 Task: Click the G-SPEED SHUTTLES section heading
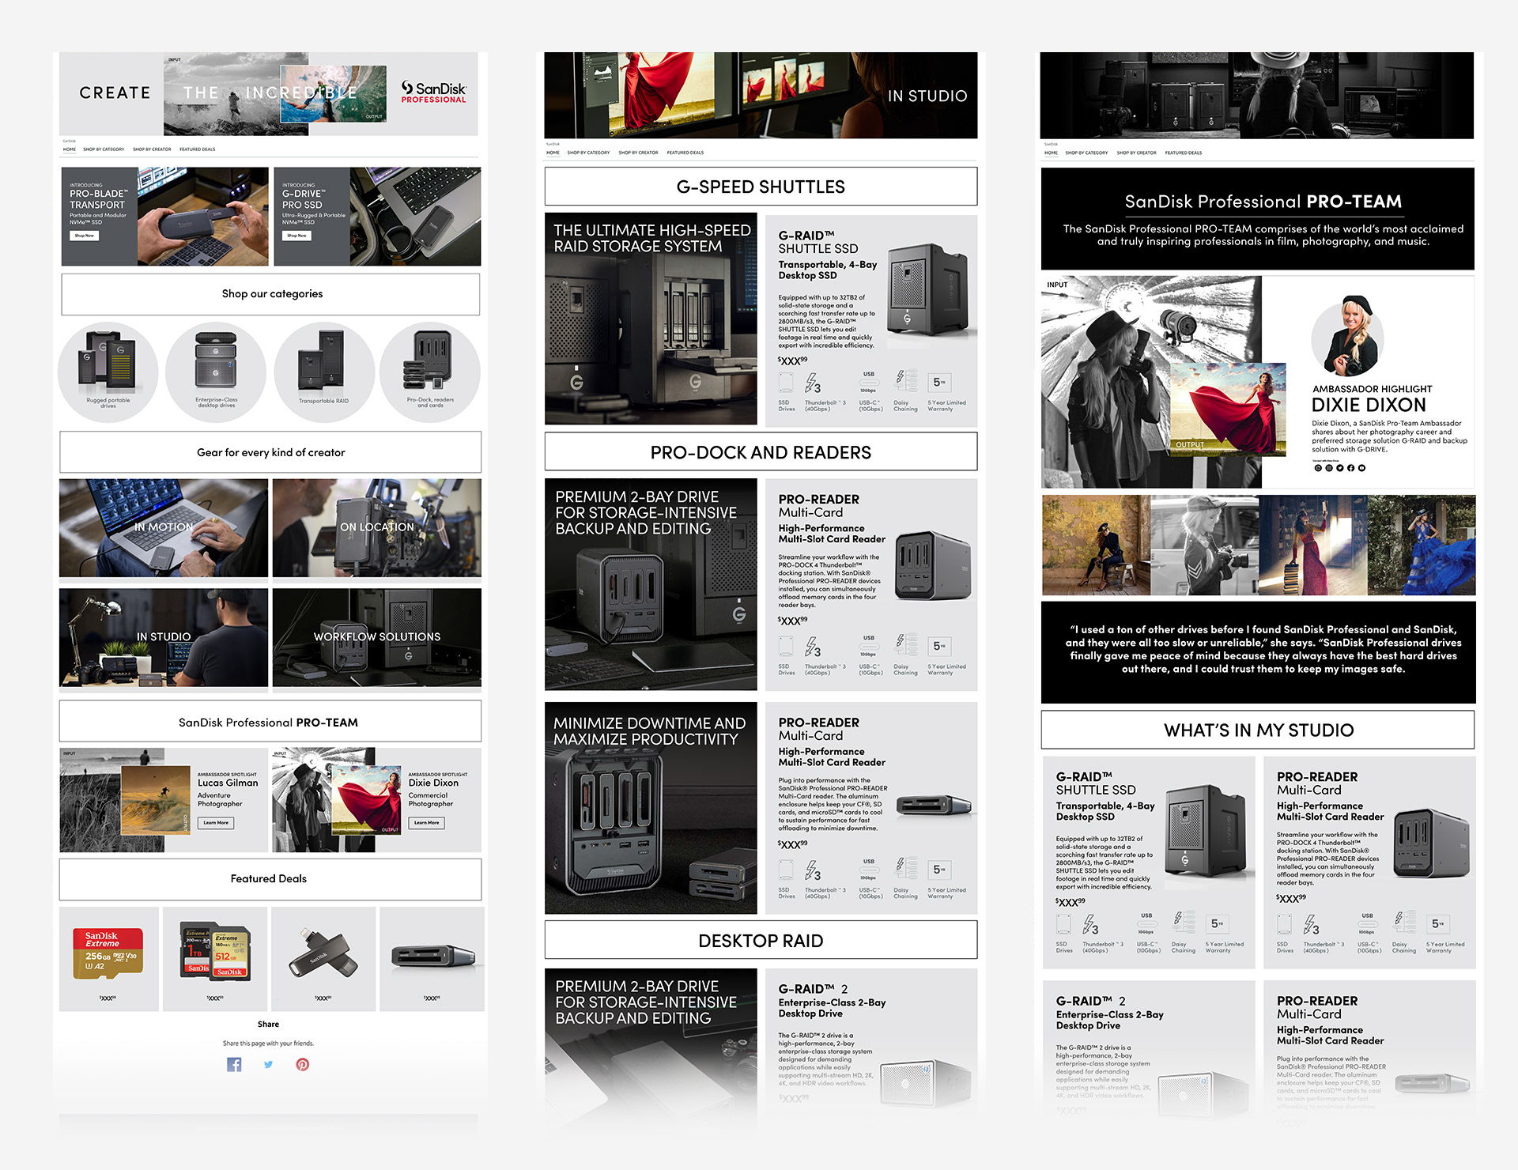click(761, 187)
